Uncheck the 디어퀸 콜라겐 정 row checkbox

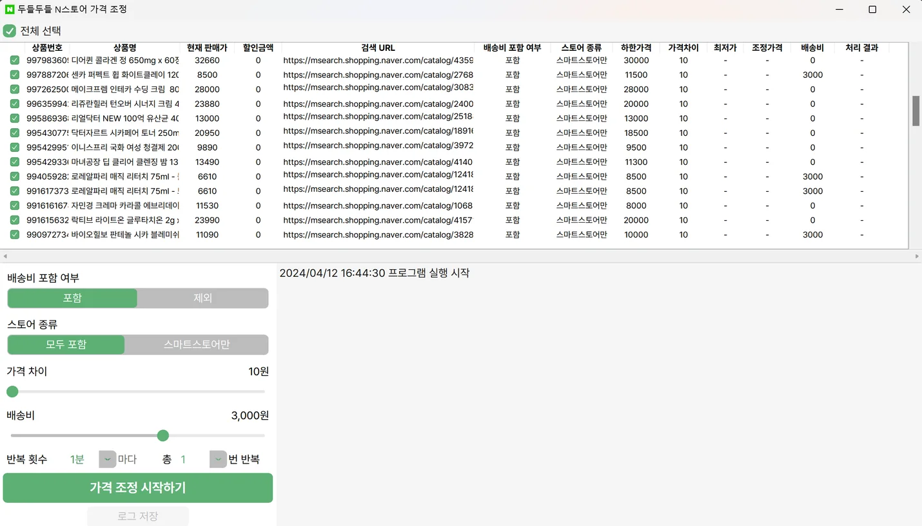tap(15, 60)
